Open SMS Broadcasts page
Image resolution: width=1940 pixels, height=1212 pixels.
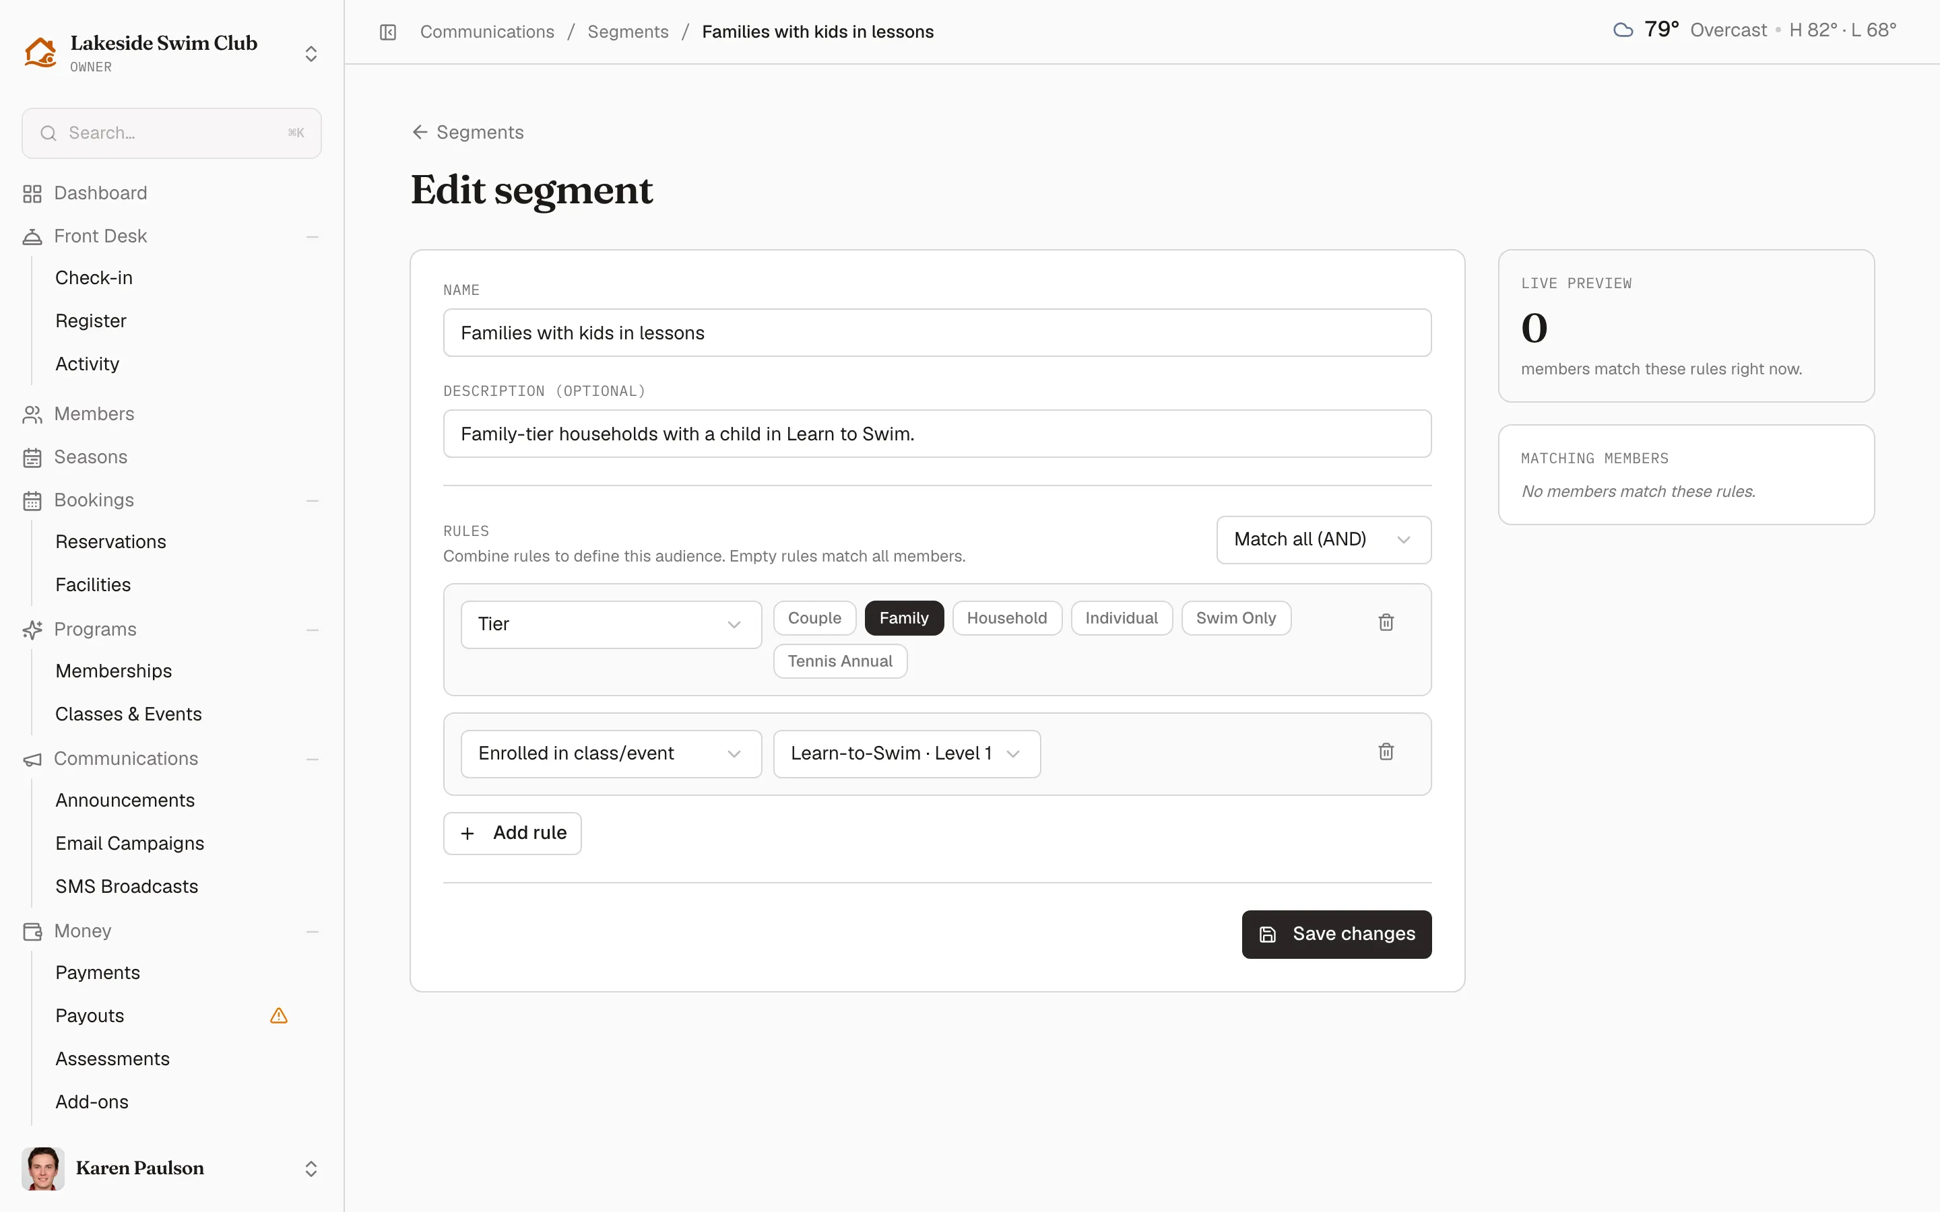pyautogui.click(x=127, y=887)
